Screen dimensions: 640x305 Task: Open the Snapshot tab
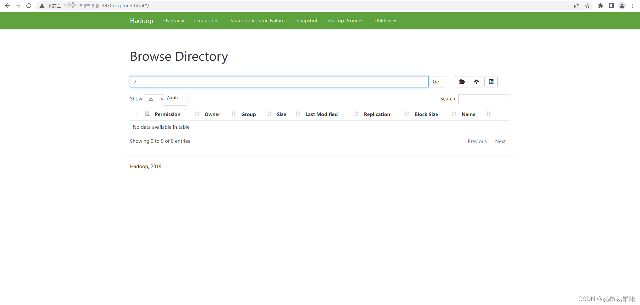click(307, 21)
